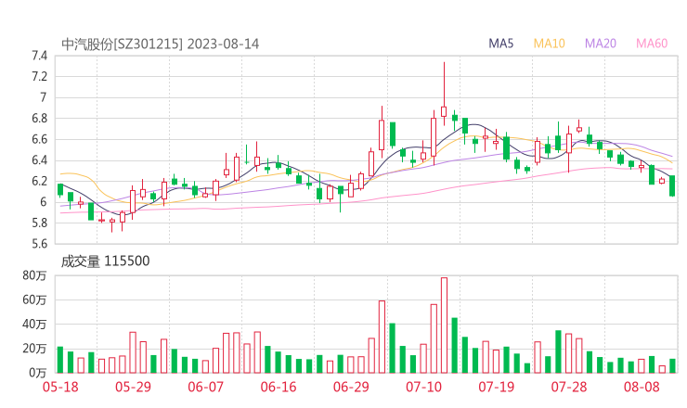The image size is (687, 408).
Task: Click the 7.2 price axis value
Action: pyautogui.click(x=39, y=77)
